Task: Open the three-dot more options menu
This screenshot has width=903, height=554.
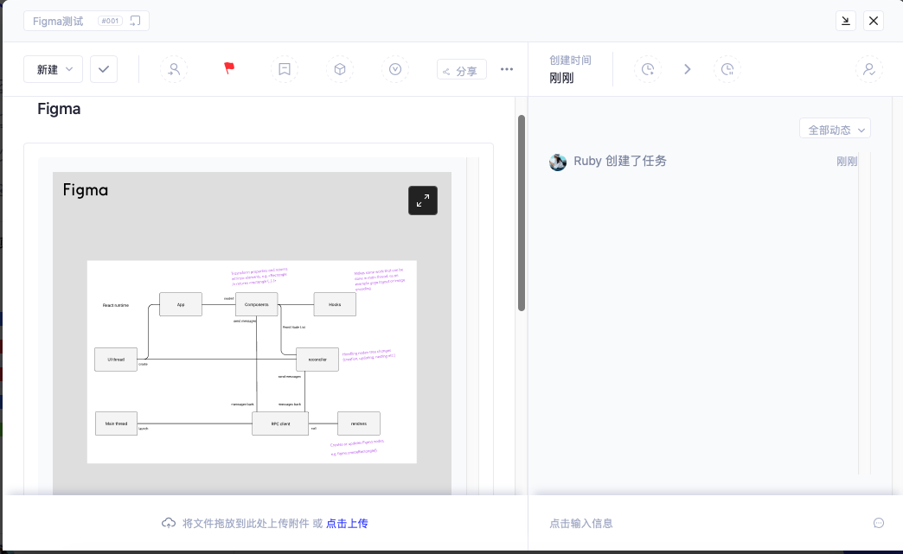Action: [507, 69]
